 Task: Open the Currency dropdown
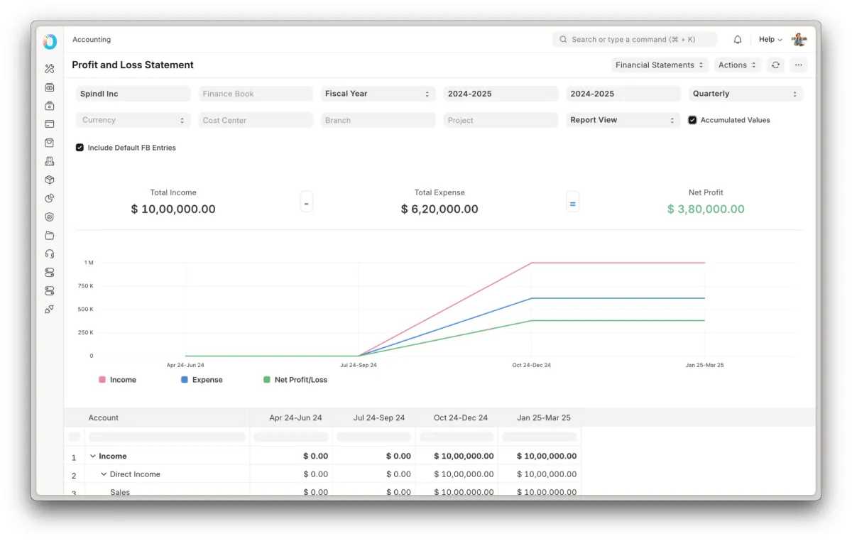coord(133,121)
